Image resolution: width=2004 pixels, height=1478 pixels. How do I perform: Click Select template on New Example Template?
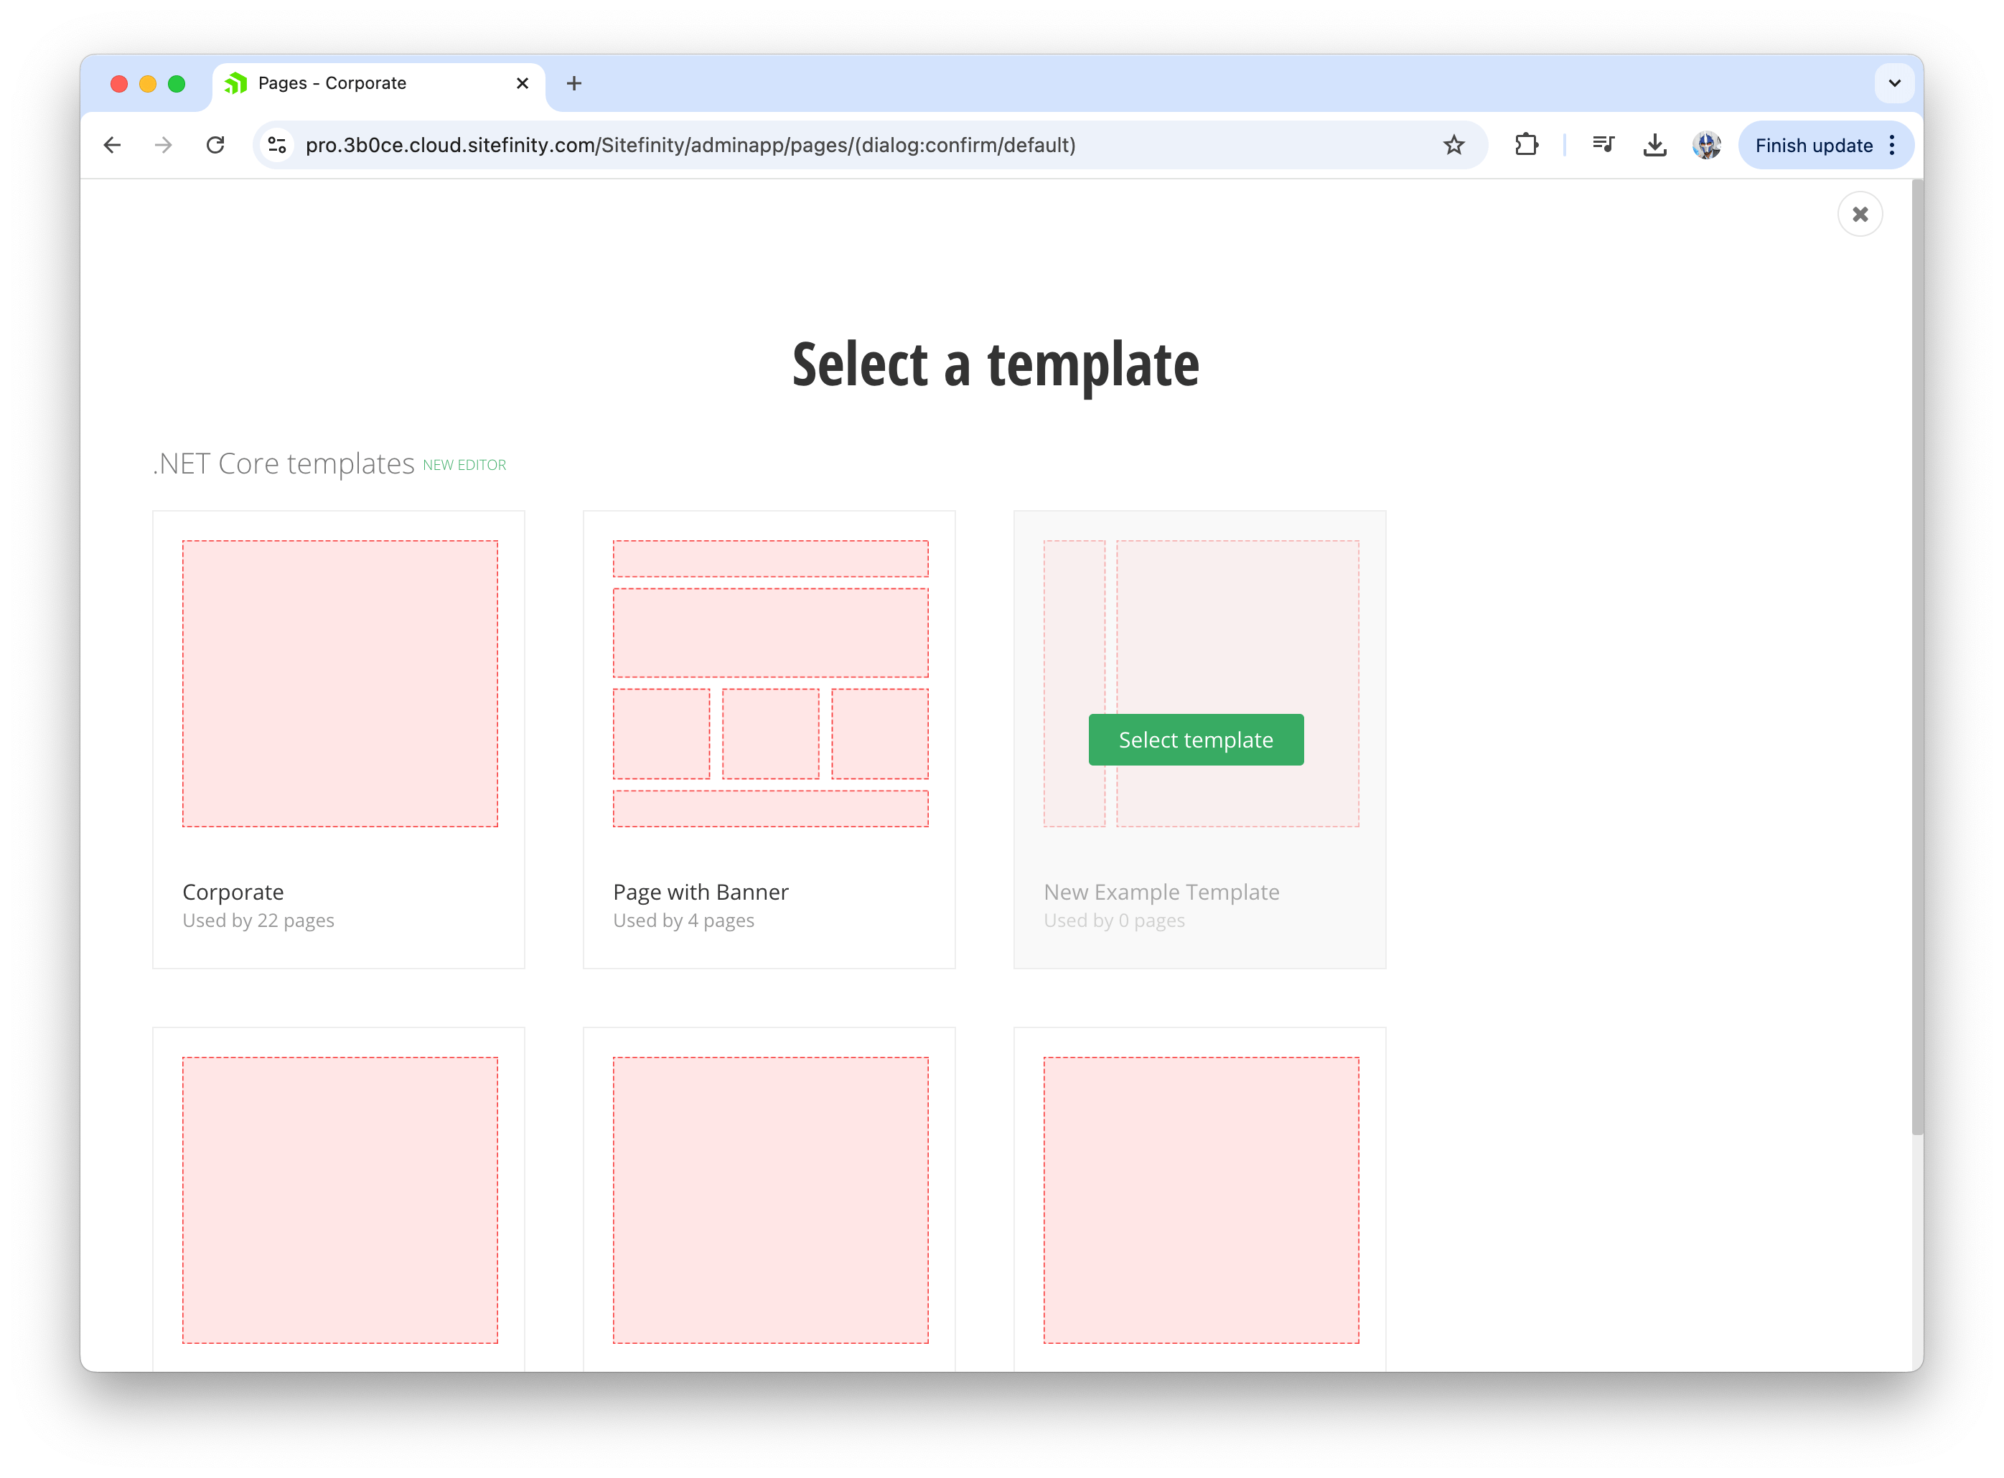[1197, 739]
